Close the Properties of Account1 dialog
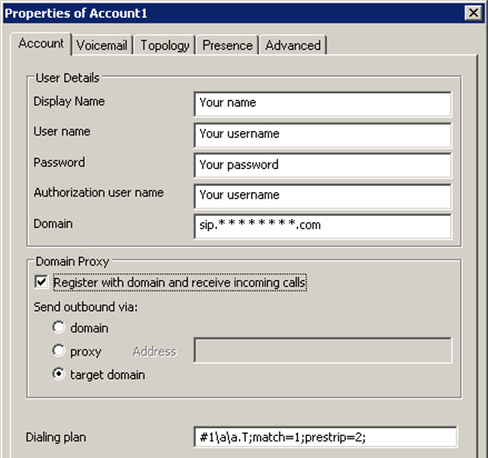The height and width of the screenshot is (458, 488). (x=472, y=12)
